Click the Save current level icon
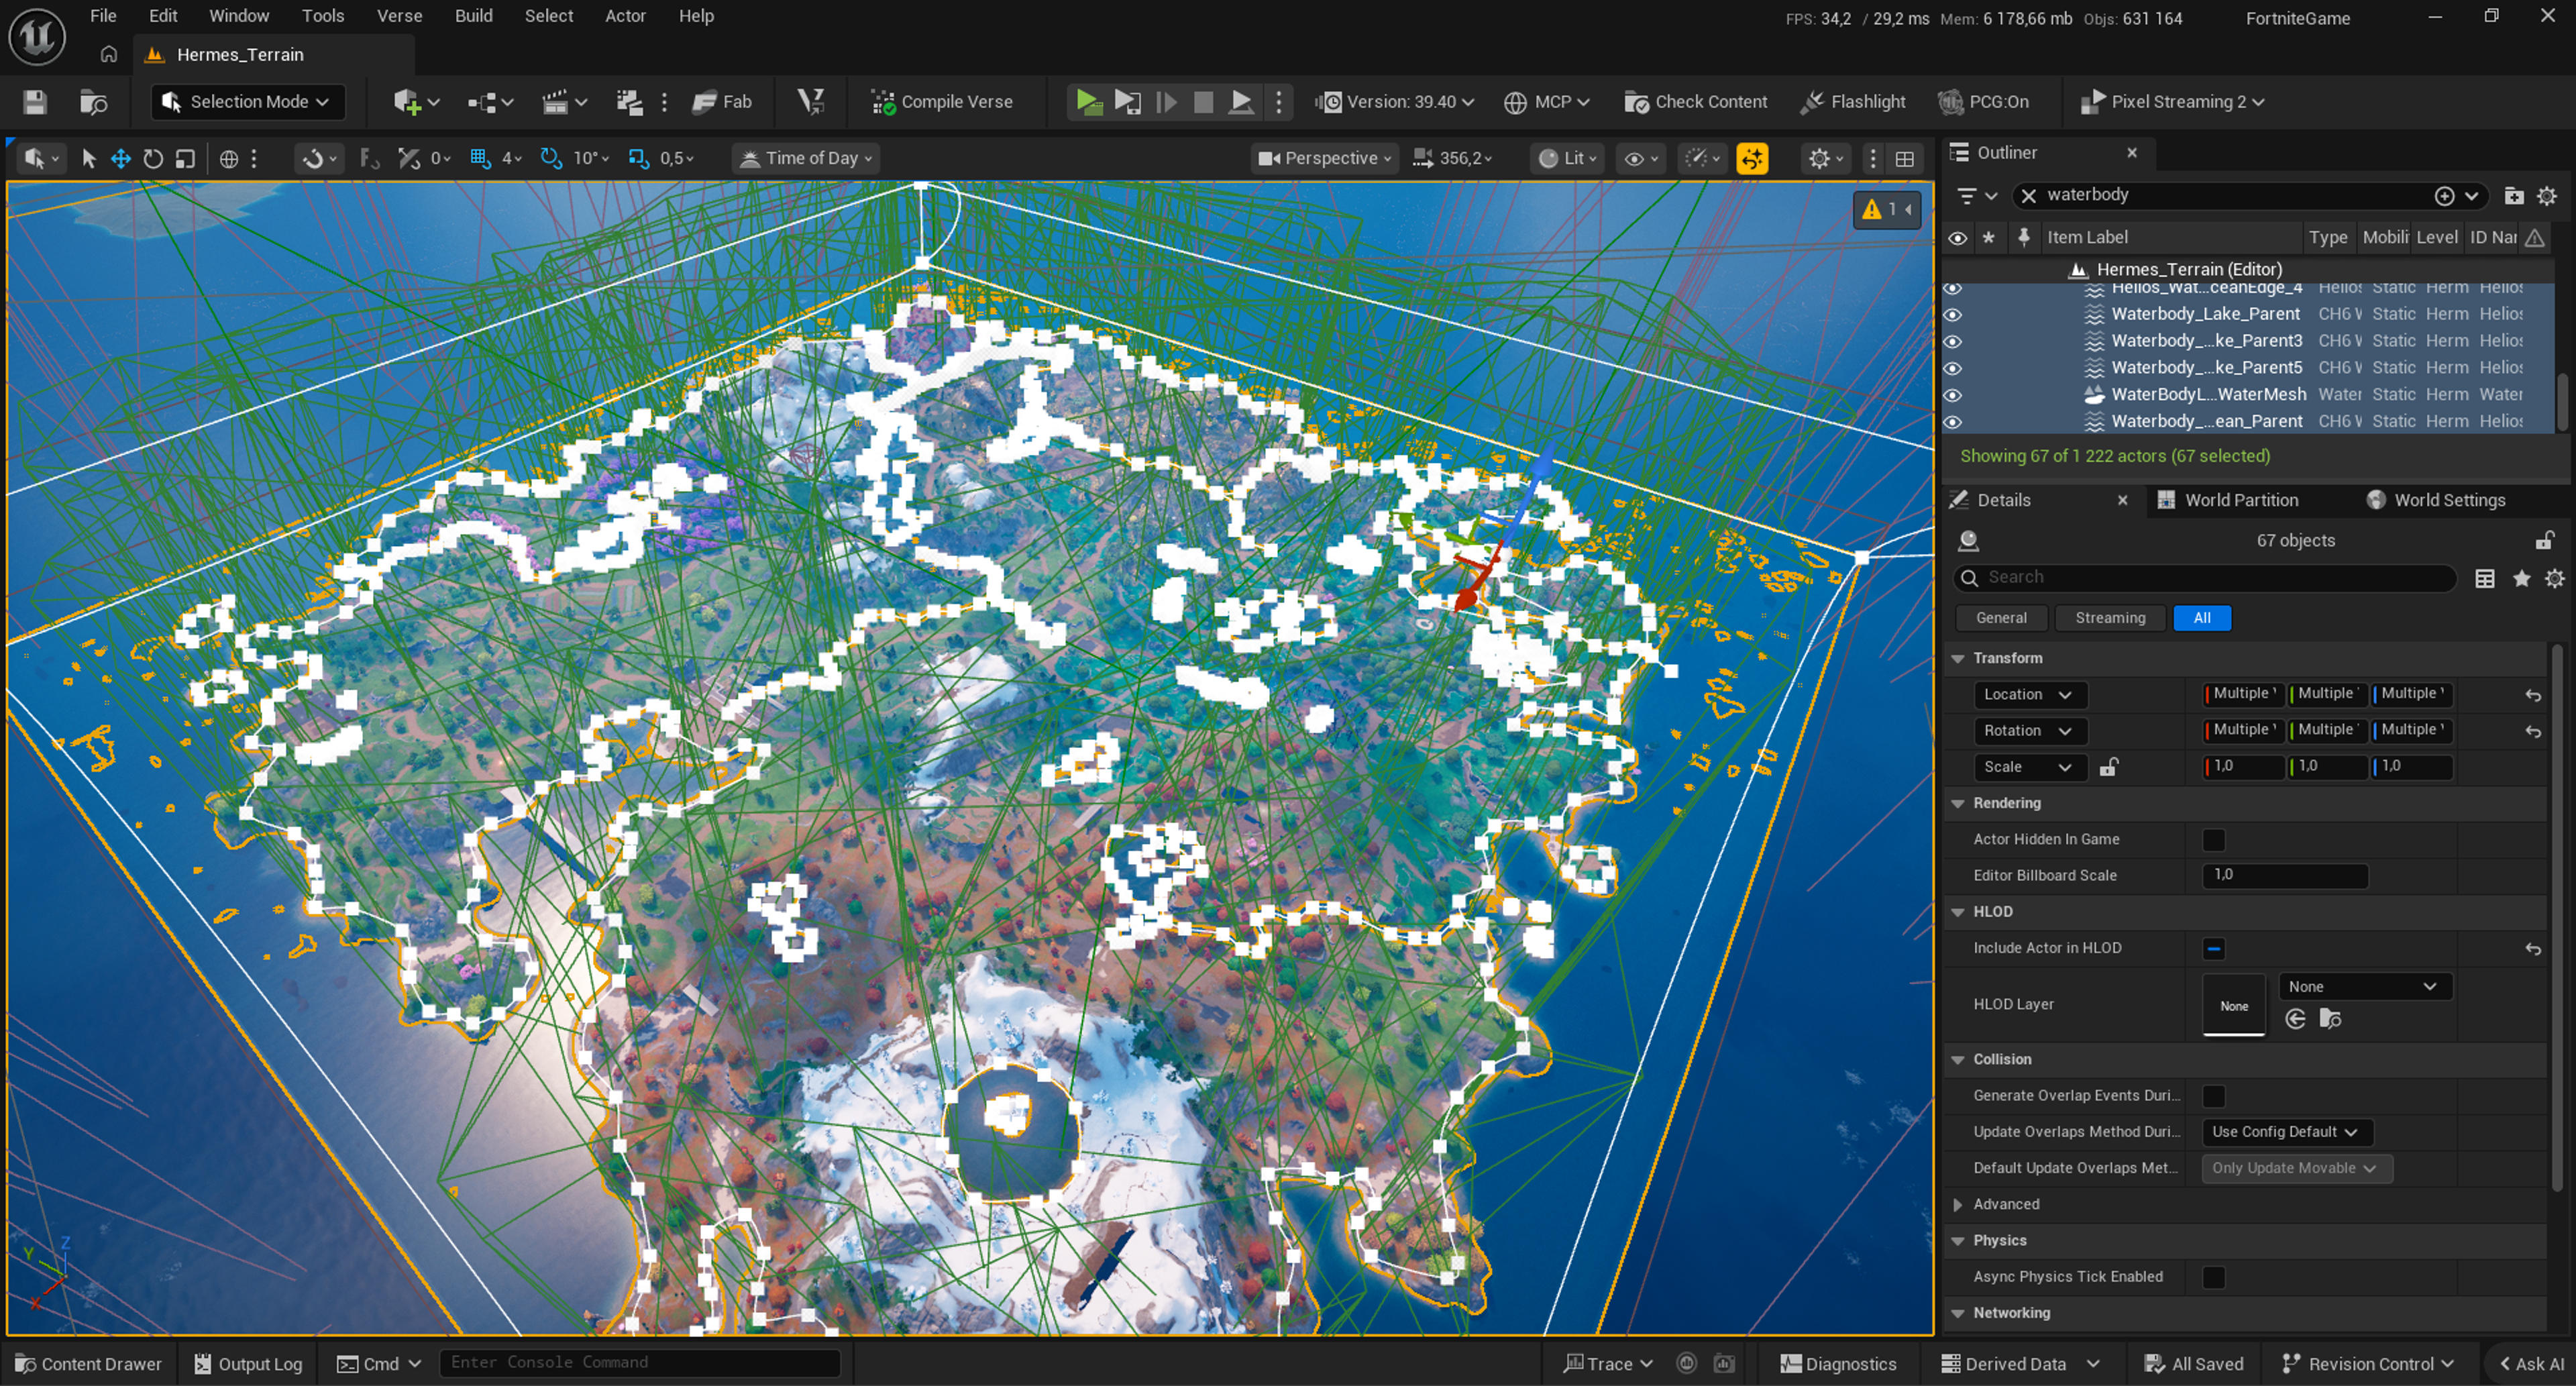This screenshot has height=1386, width=2576. tap(35, 102)
